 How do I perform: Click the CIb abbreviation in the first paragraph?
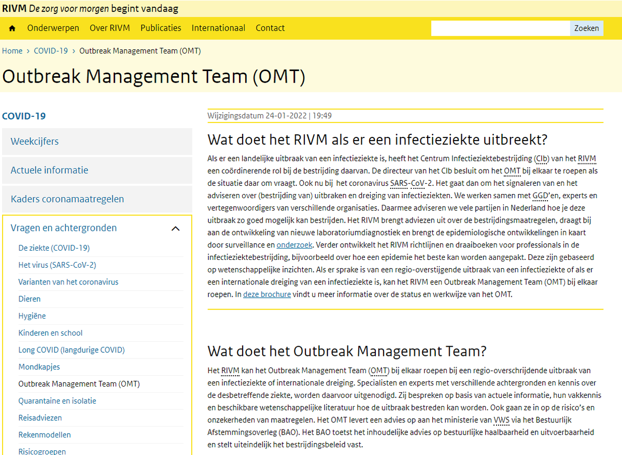tap(541, 158)
